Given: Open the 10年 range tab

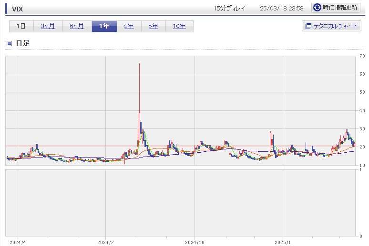Looking at the screenshot, I should point(179,26).
